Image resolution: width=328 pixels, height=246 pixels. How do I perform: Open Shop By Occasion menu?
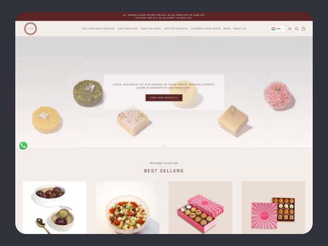175,28
